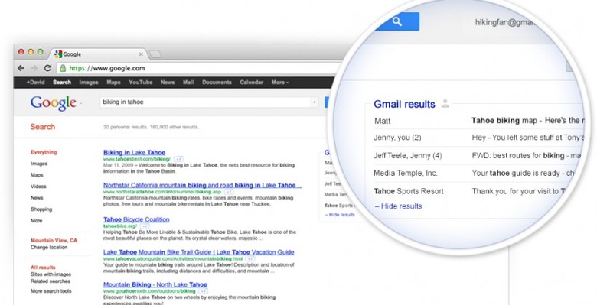
Task: Open the Tahoe Bicycle Coalition result
Action: pos(136,219)
